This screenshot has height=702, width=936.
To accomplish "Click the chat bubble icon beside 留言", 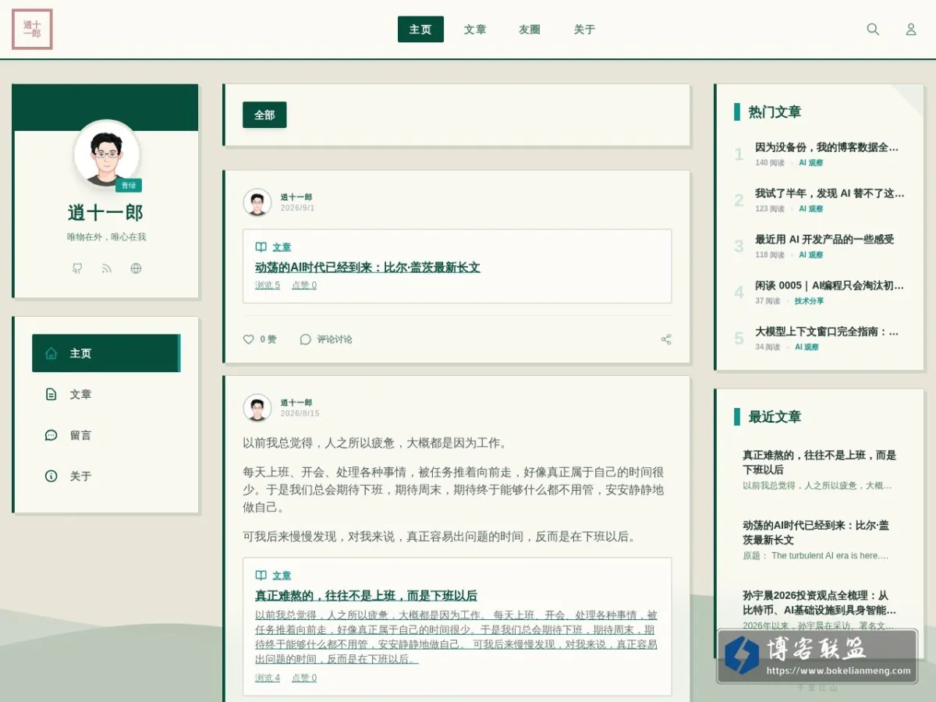I will click(51, 435).
